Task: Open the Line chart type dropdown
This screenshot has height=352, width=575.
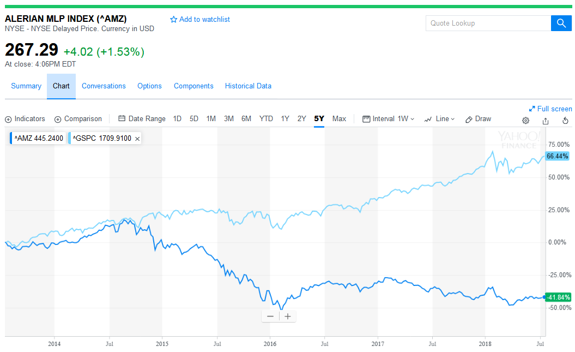Action: 439,118
